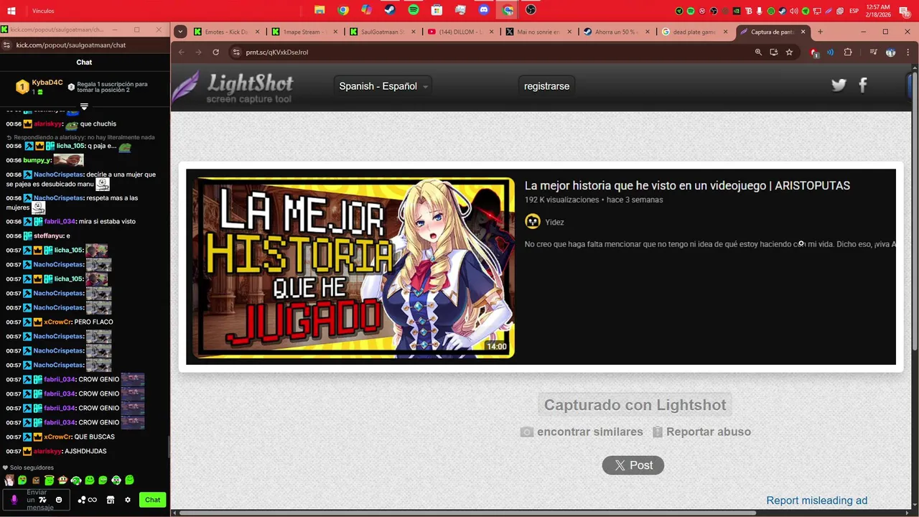Switch to 1mape Stream tab

click(x=304, y=32)
